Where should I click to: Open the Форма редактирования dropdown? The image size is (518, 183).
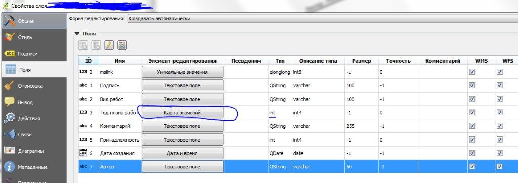323,19
